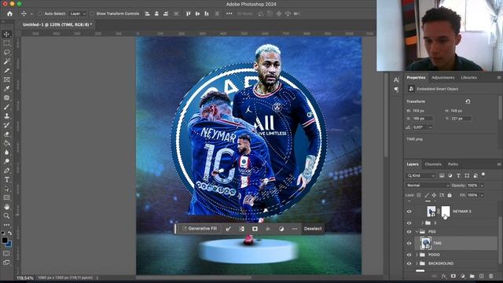
Task: Click the Generative Fill button
Action: pos(200,229)
